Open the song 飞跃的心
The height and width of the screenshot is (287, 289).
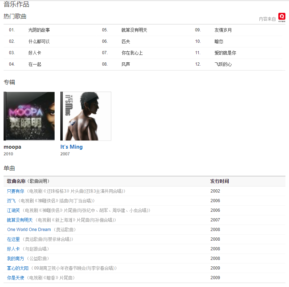pos(223,64)
